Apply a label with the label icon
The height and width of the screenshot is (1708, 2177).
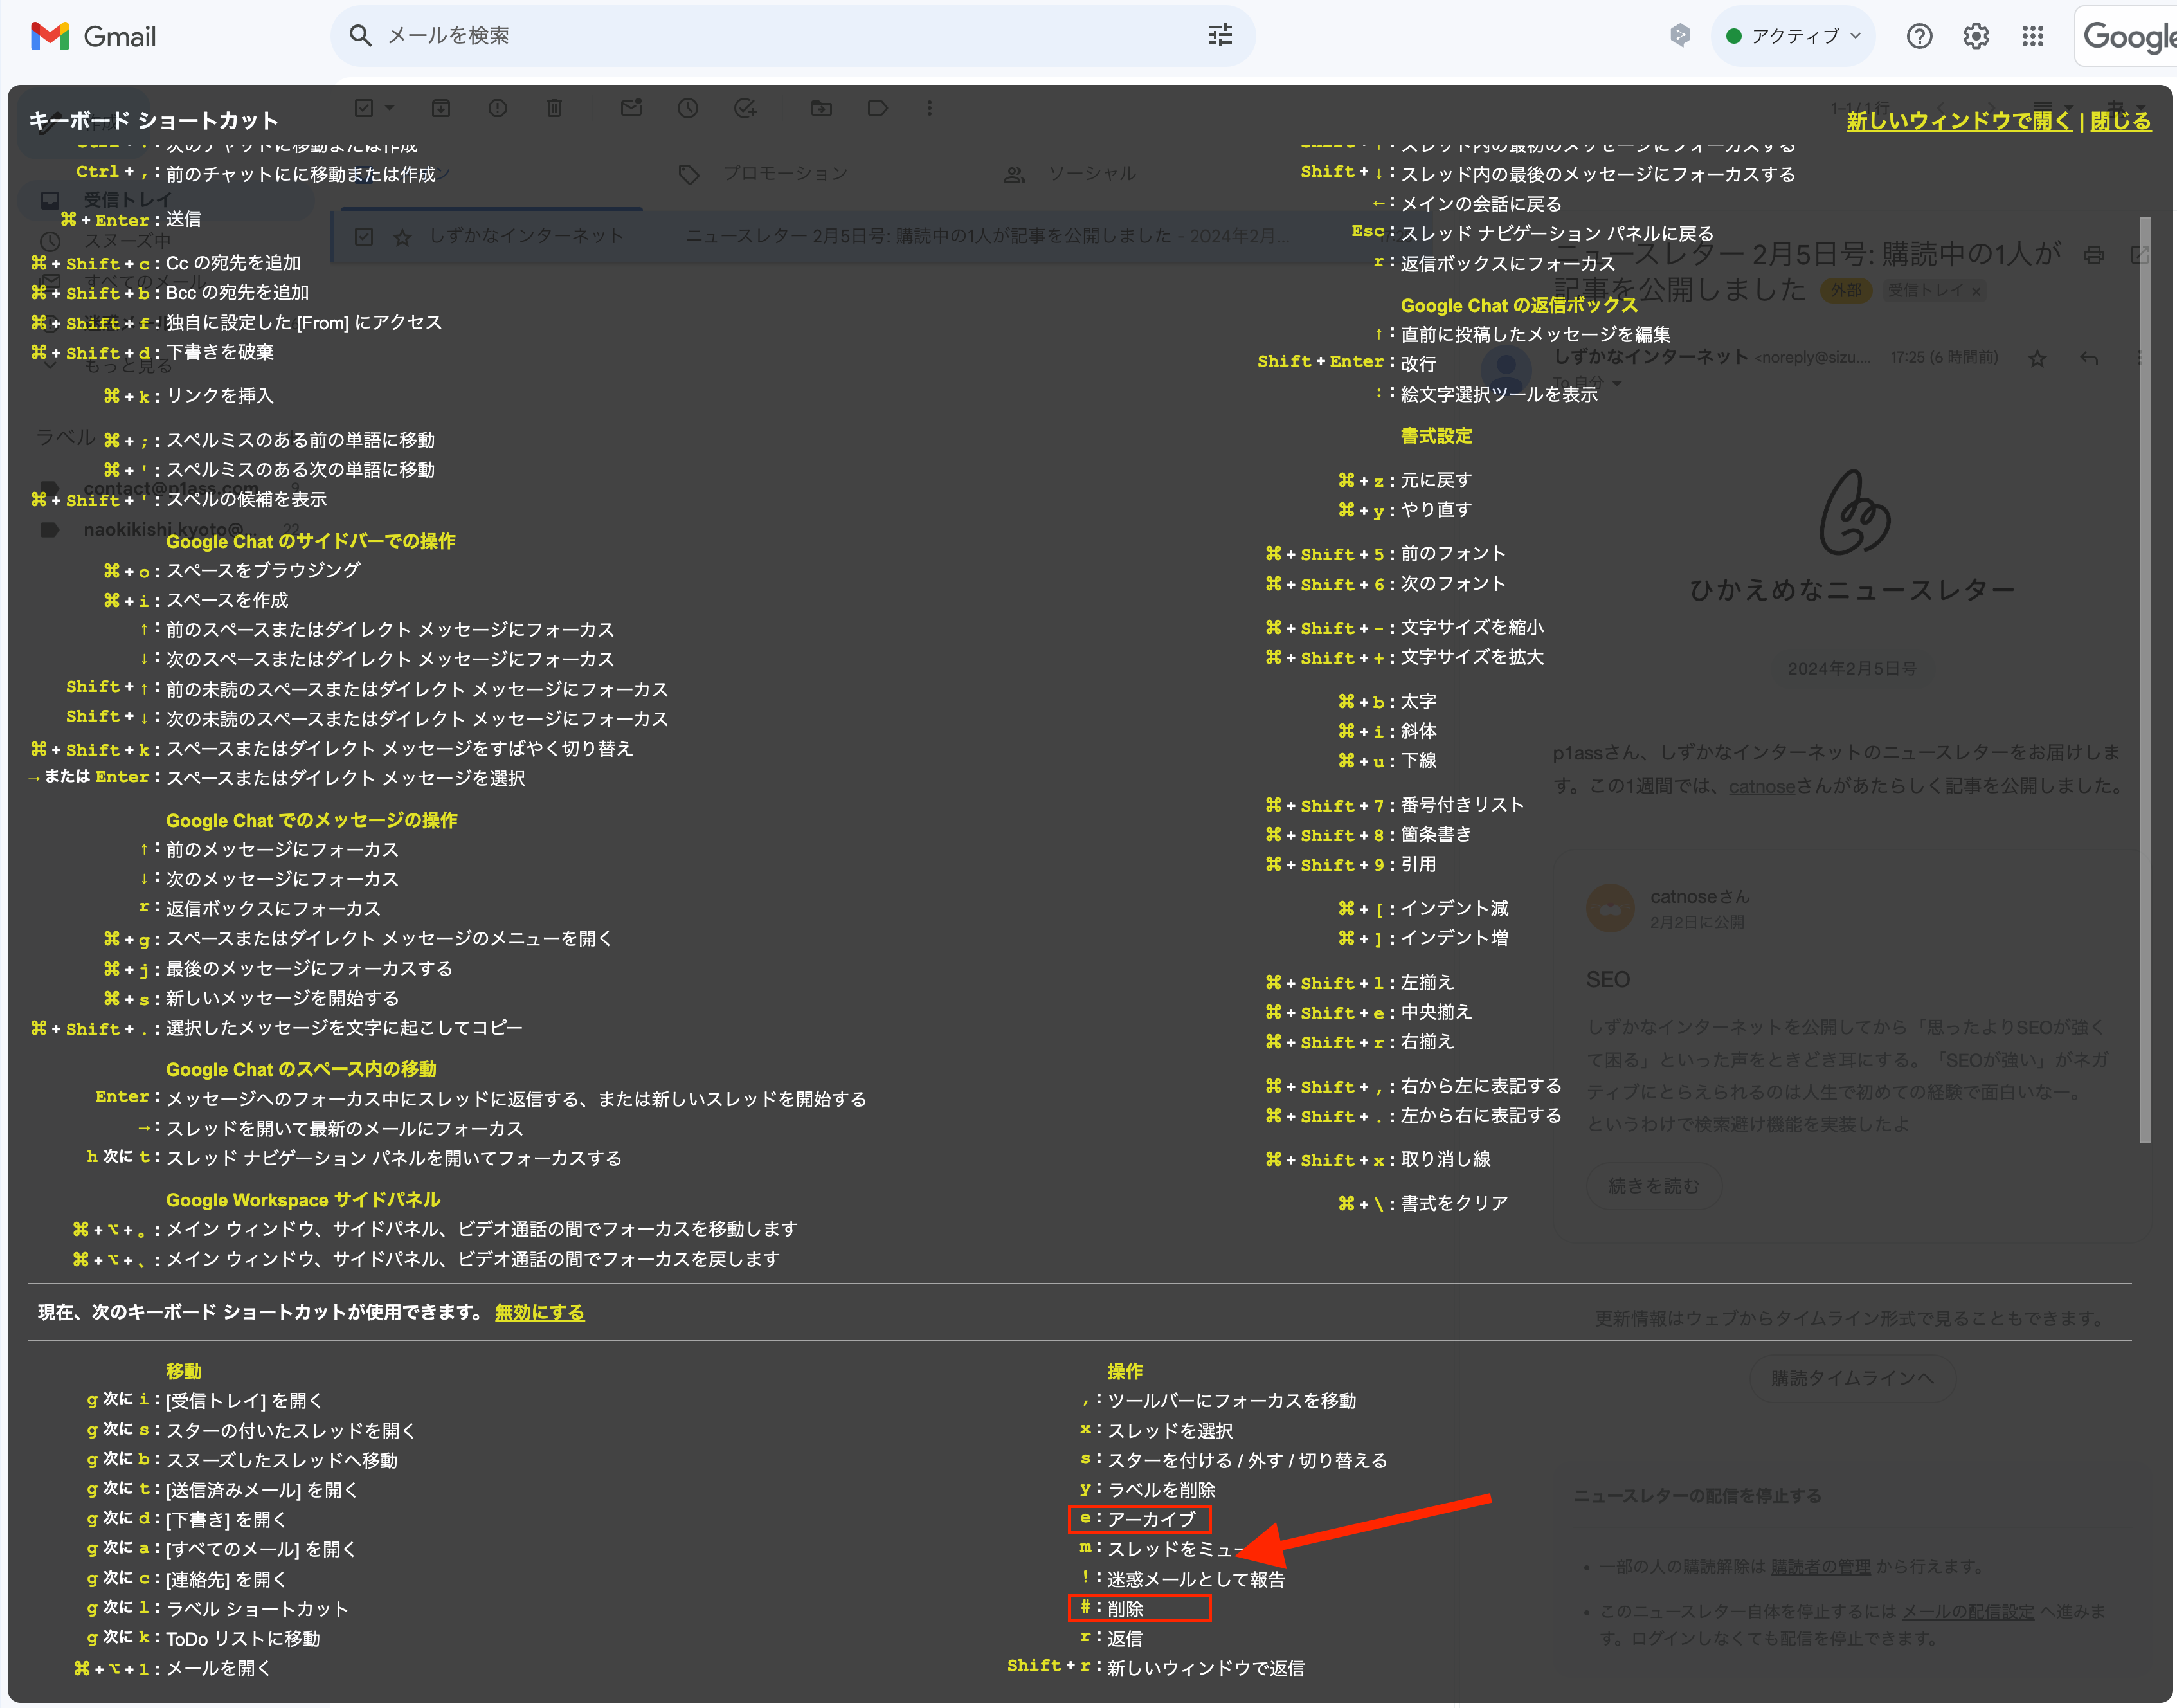878,108
